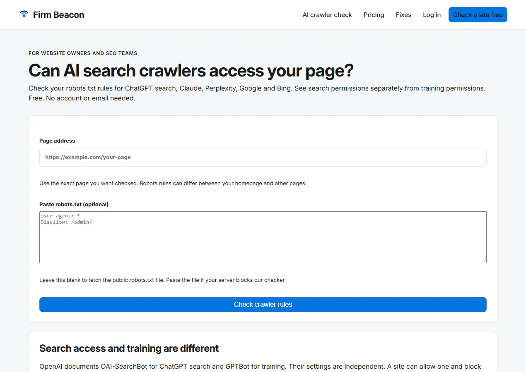This screenshot has height=372, width=526.
Task: Click the Check crawler rules button
Action: point(263,305)
